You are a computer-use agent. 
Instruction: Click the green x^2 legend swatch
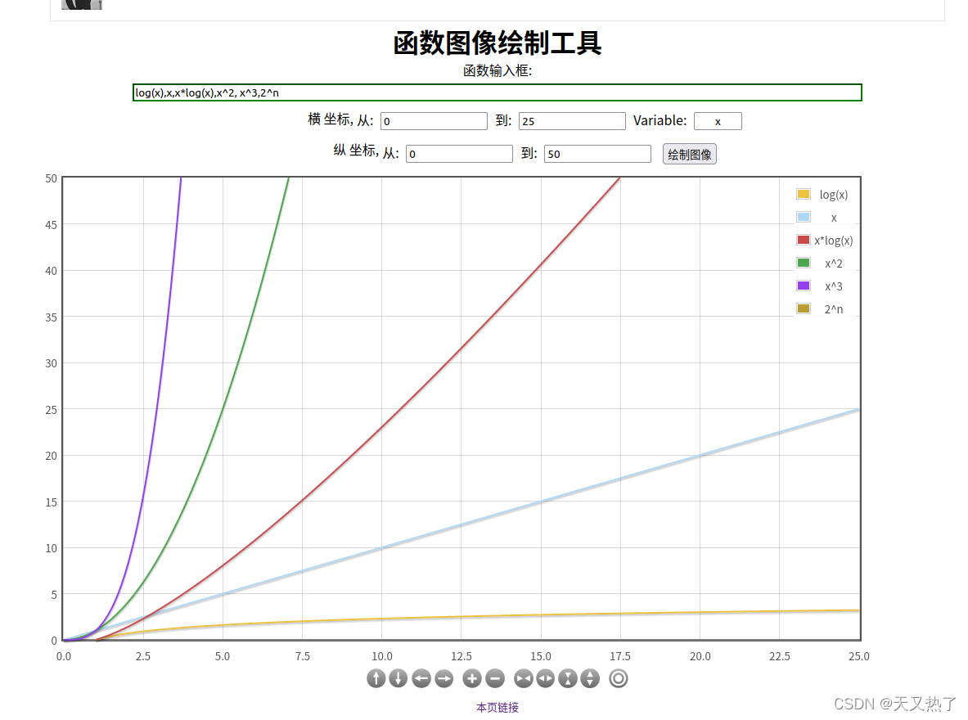(x=804, y=263)
